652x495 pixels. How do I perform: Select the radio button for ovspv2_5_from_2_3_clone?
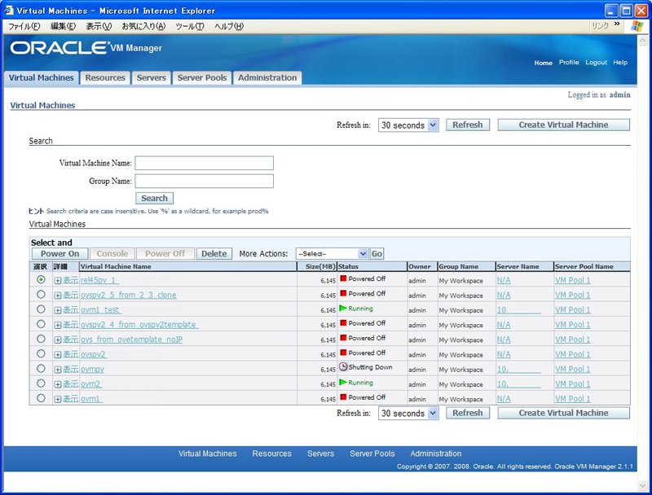tap(41, 295)
